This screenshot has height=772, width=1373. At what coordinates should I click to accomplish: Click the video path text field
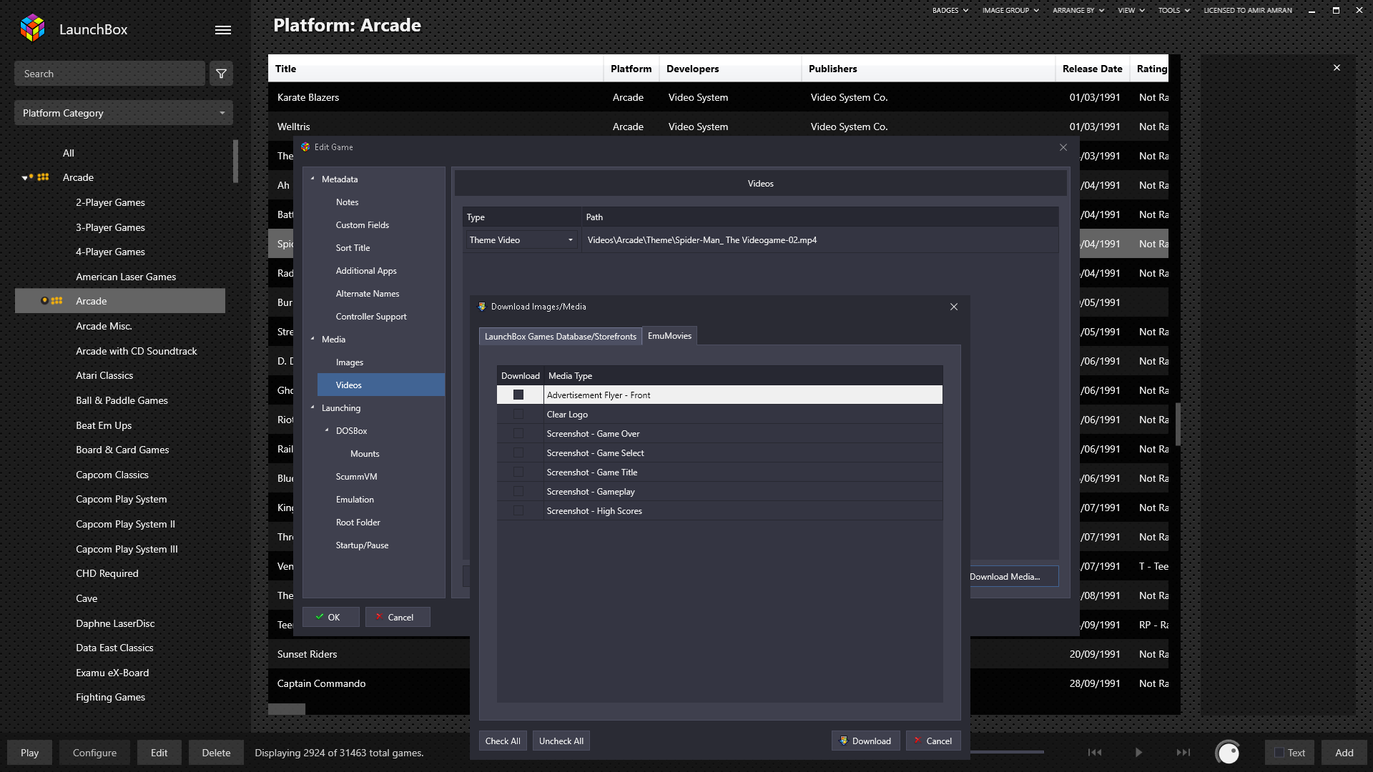pos(820,240)
